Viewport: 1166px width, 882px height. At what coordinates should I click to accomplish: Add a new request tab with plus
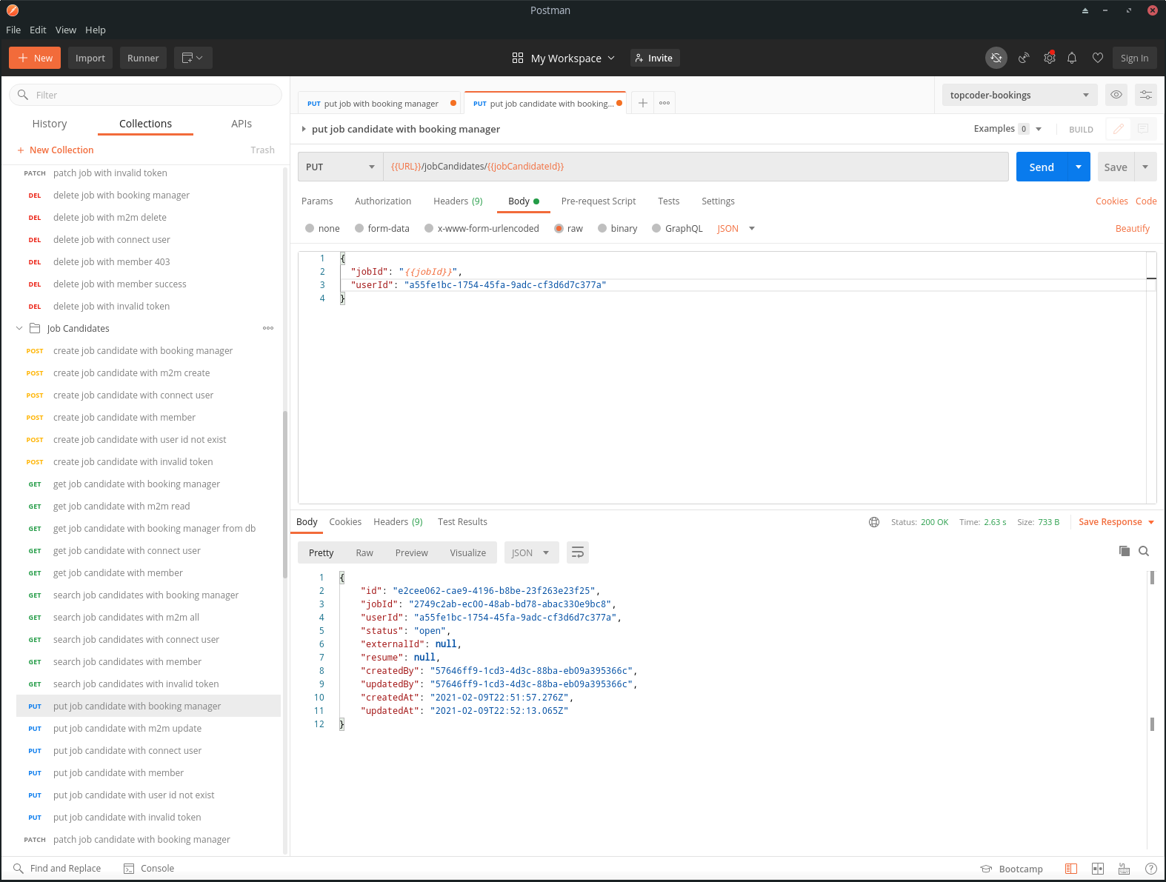click(x=643, y=103)
